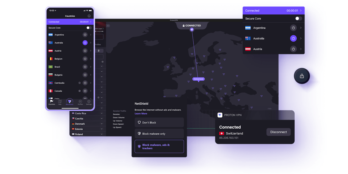This screenshot has width=348, height=174.
Task: Expand Costa Rica row in desktop list
Action: coord(101,113)
